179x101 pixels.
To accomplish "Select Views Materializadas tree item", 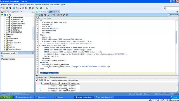I will pyautogui.click(x=14, y=49).
